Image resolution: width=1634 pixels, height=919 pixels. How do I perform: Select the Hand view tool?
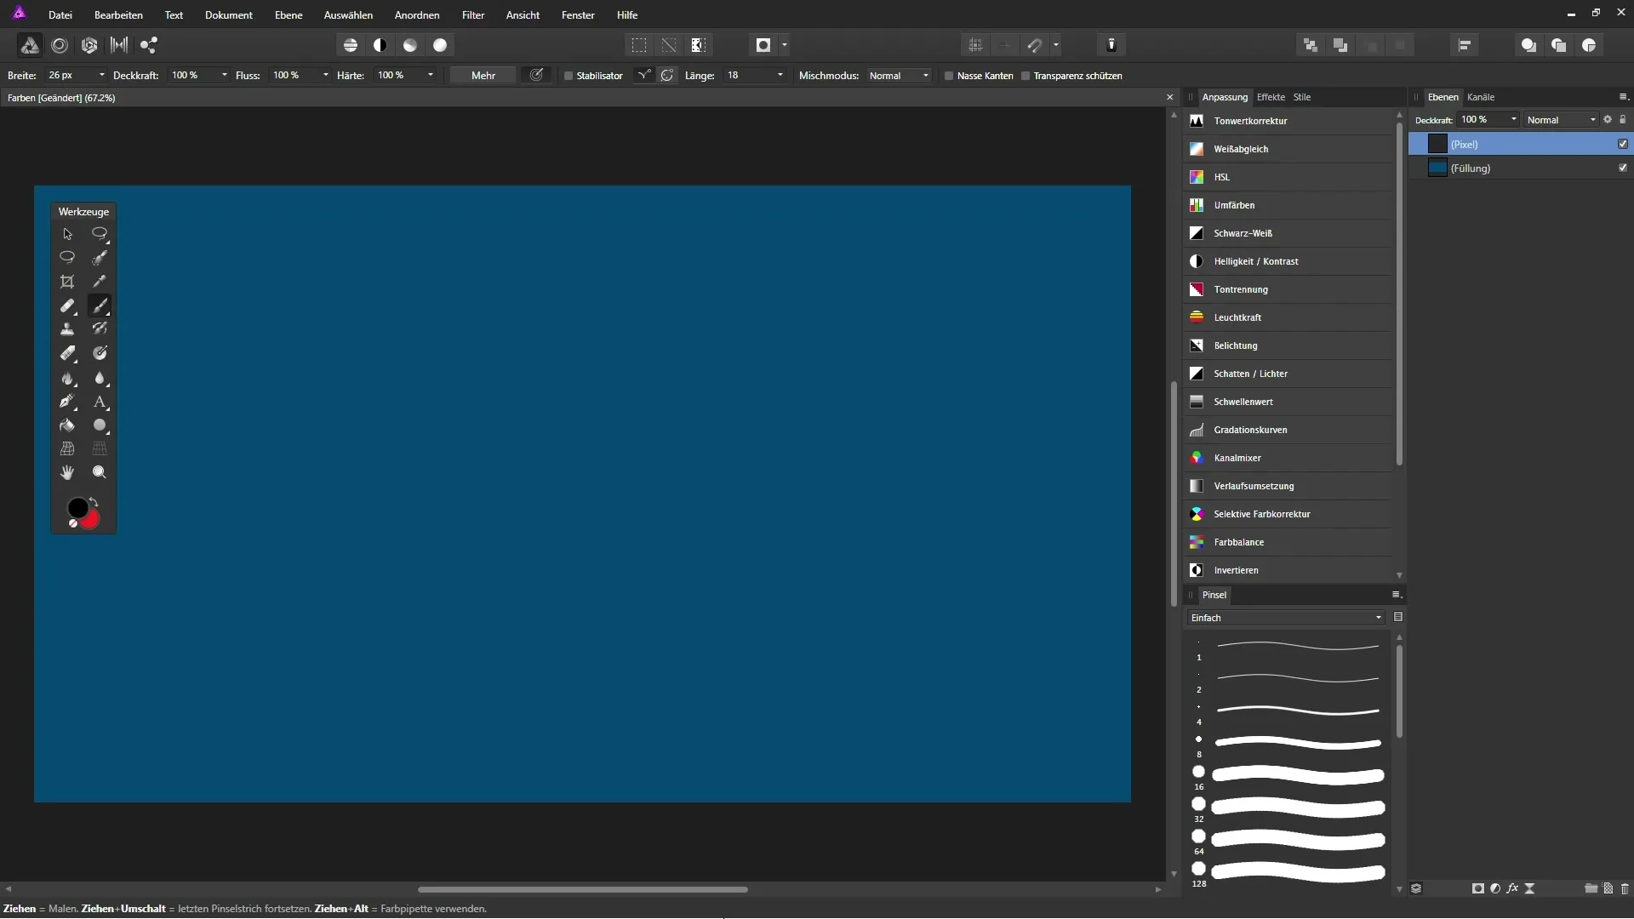pos(67,472)
